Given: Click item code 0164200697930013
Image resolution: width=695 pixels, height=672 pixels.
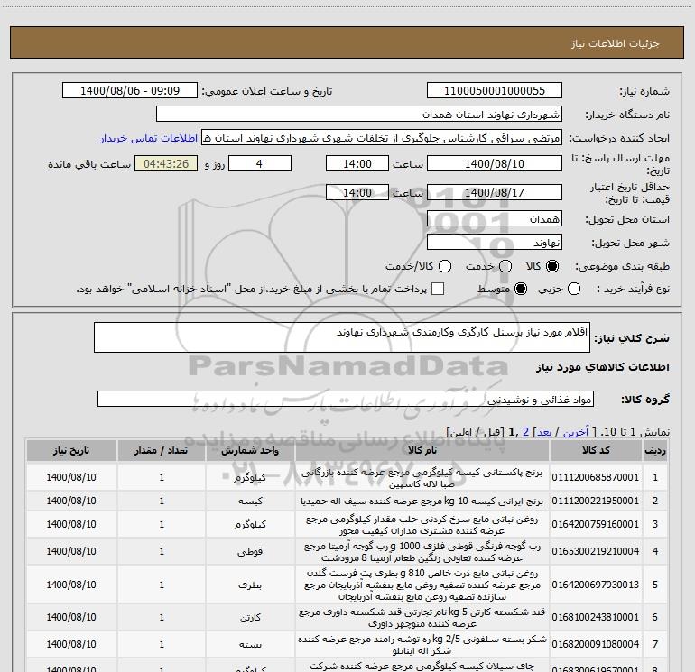Looking at the screenshot, I should (596, 585).
